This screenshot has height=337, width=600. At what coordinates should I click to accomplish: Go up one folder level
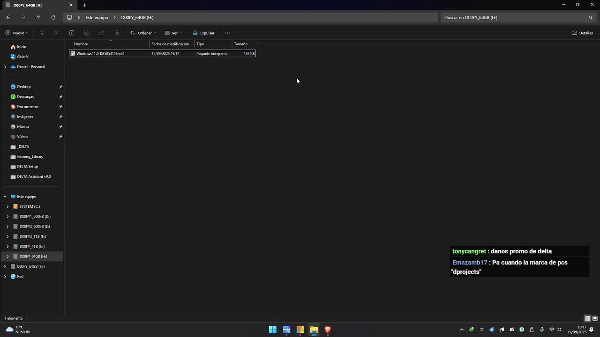click(x=38, y=17)
